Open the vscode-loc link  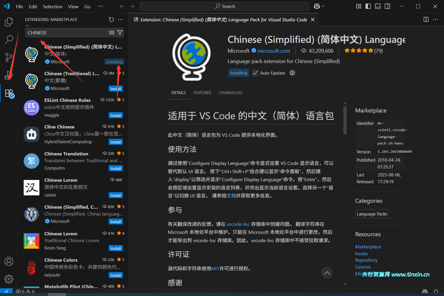[238, 224]
